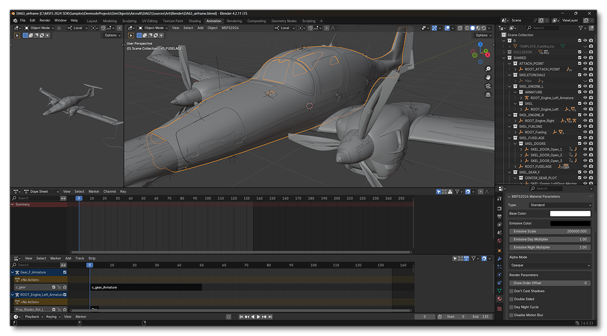Click the Dope Sheet editor type icon
The image size is (607, 336).
15,191
